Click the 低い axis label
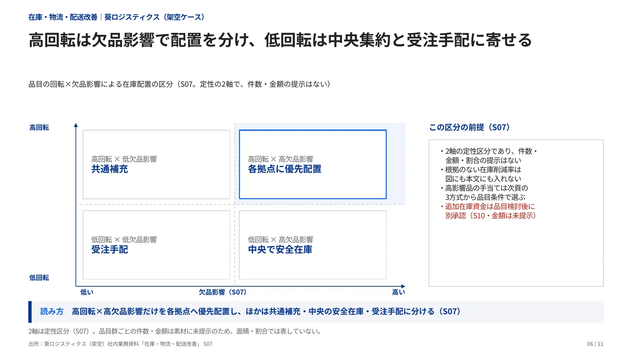The image size is (632, 355). [x=87, y=292]
